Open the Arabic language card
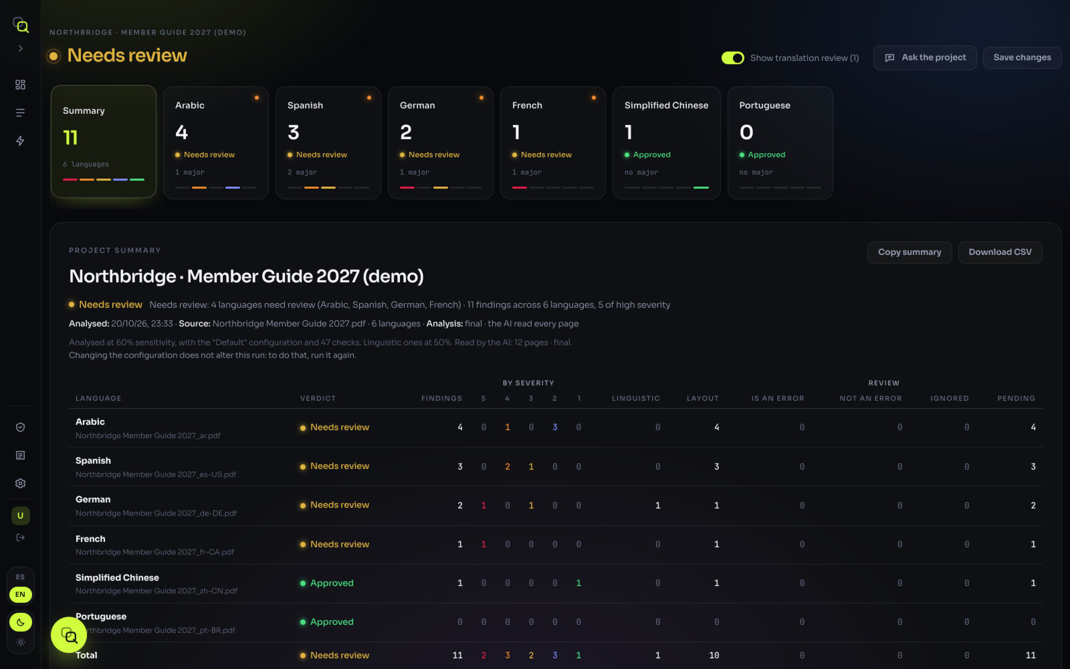 pyautogui.click(x=216, y=142)
